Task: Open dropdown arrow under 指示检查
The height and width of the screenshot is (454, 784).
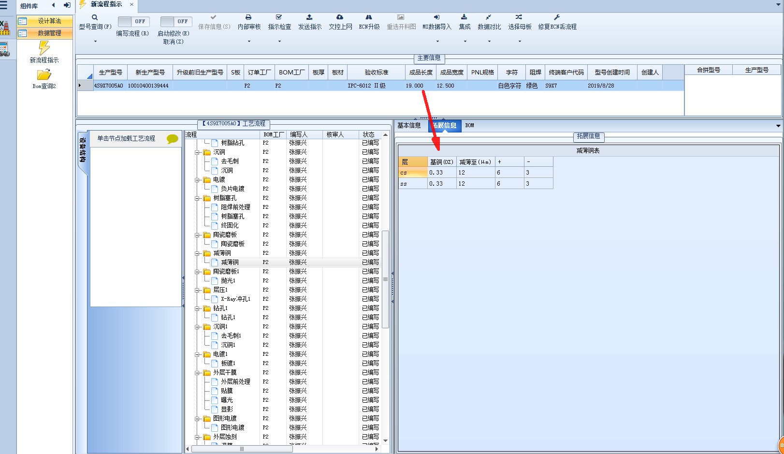Action: tap(279, 42)
